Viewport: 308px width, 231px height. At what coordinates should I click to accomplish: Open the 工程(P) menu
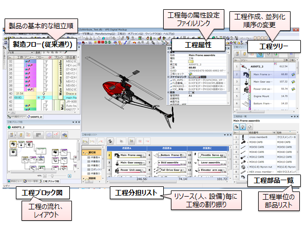121,34
